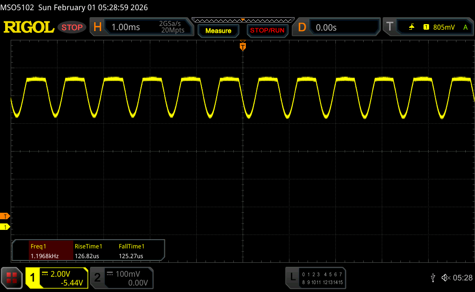Viewport: 475px width, 292px height.
Task: Open the 1.00ms timebase scale setting
Action: tap(126, 27)
